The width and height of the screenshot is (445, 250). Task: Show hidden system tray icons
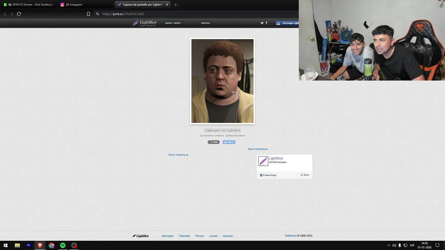pos(389,245)
